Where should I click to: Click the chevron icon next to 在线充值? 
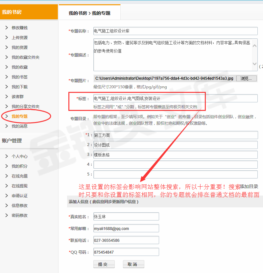click(x=7, y=176)
